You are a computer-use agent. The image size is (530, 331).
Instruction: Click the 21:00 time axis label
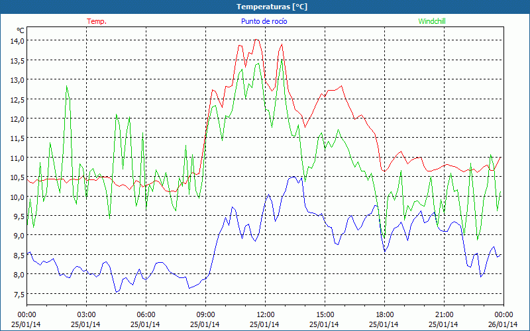click(444, 314)
